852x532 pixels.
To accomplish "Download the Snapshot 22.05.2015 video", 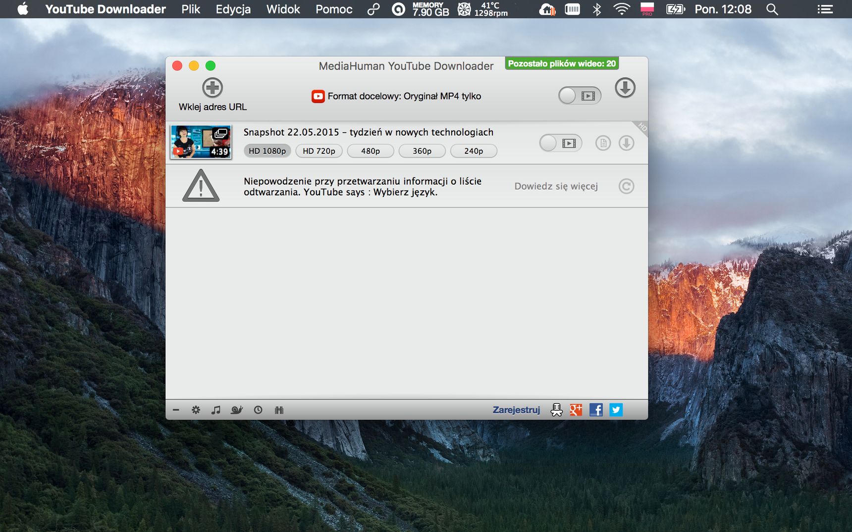I will coord(626,143).
